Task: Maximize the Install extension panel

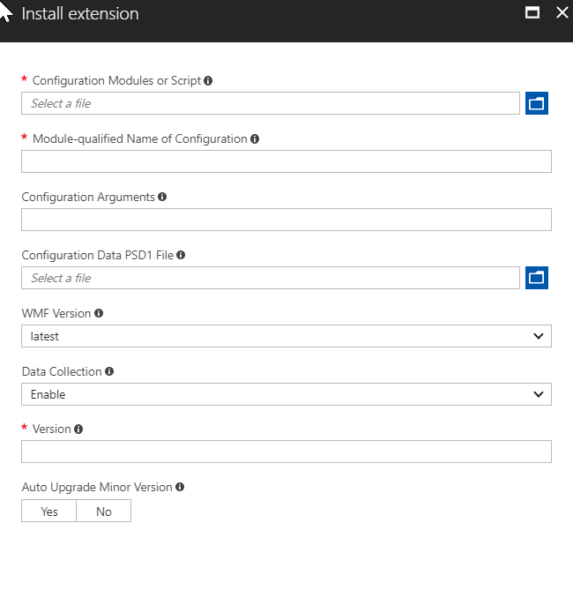Action: tap(532, 12)
